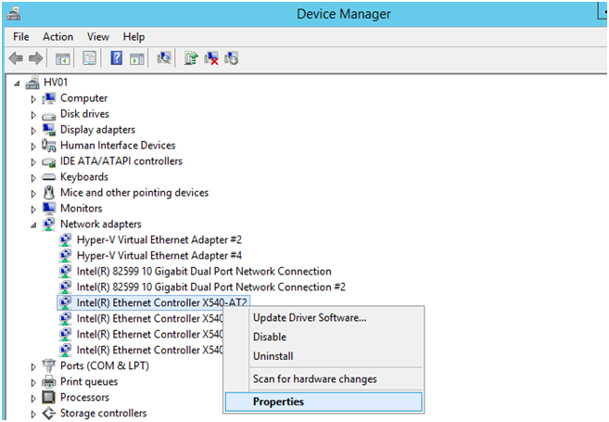
Task: Collapse the Network adapters node
Action: [33, 225]
